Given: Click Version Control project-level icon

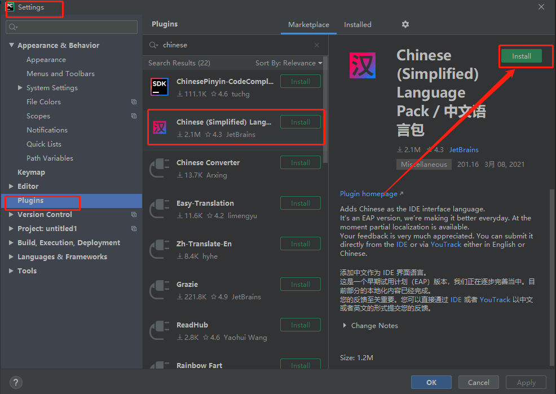Looking at the screenshot, I should (134, 214).
